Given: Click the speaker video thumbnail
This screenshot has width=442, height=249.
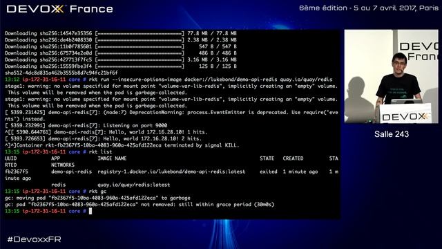Looking at the screenshot, I should [x=392, y=76].
